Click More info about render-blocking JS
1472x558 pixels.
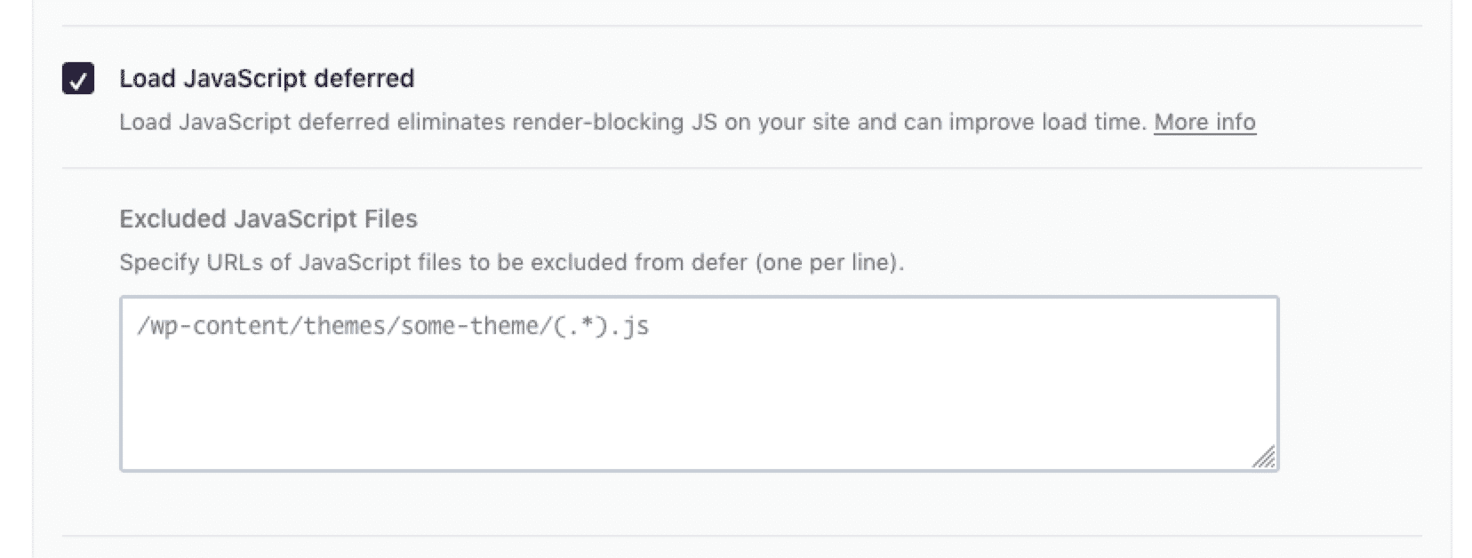(1204, 122)
